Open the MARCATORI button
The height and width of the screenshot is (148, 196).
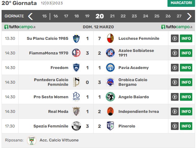181,3
